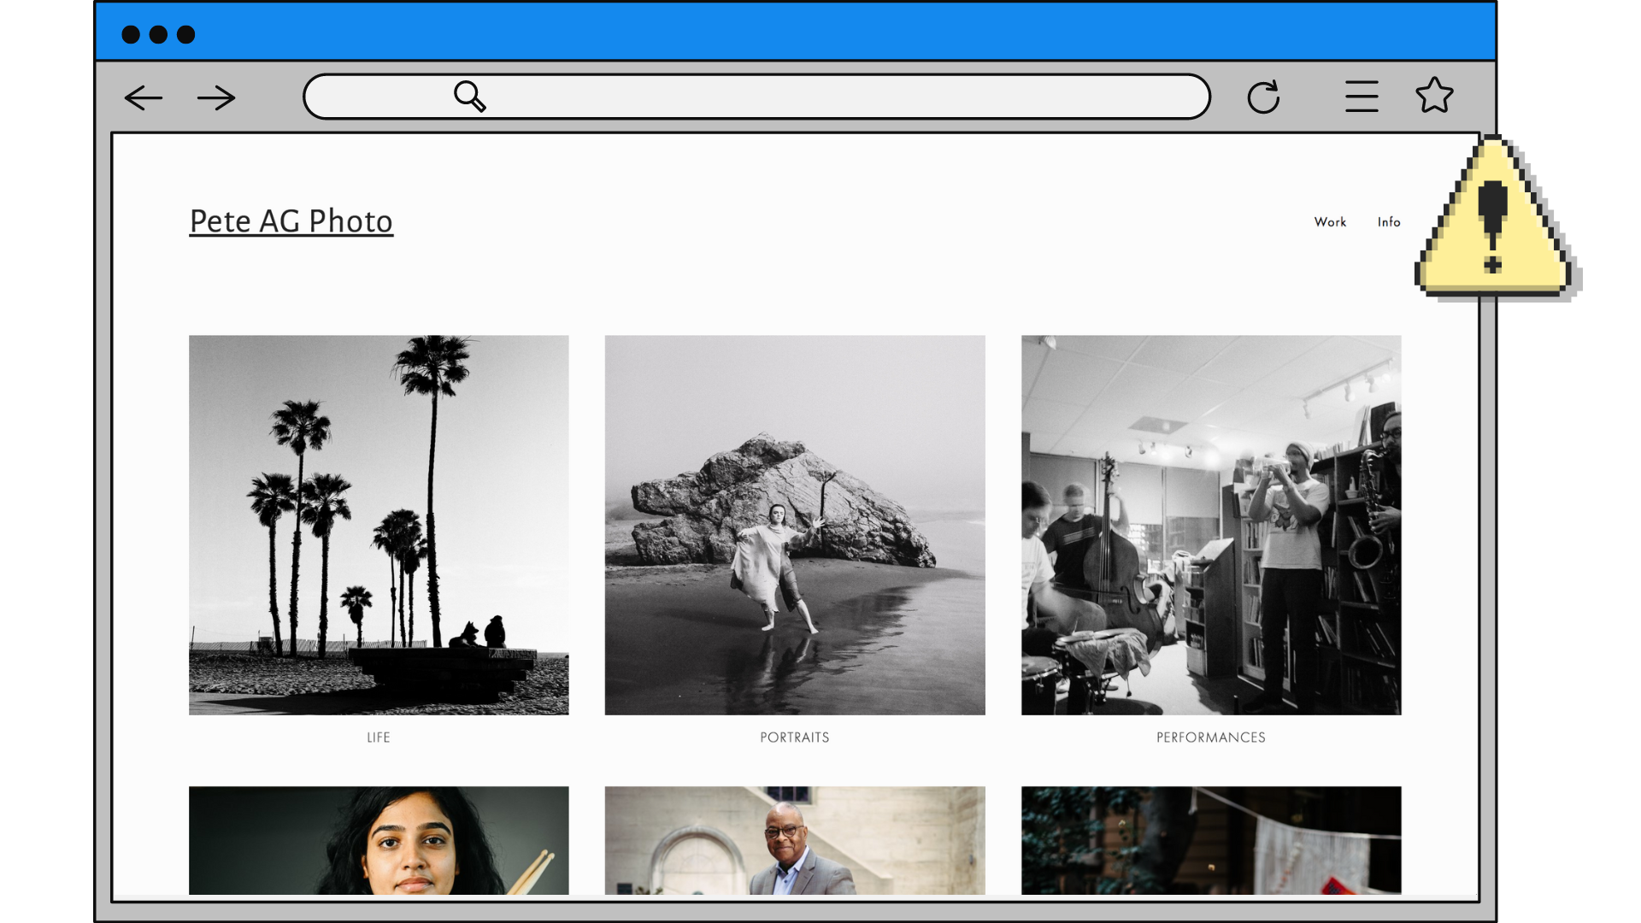
Task: Click the first black window dot
Action: (x=131, y=34)
